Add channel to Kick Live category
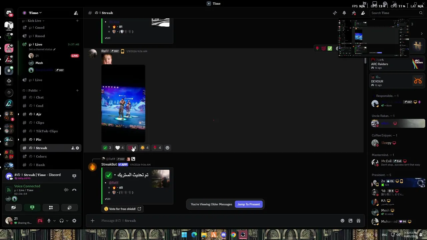Image resolution: width=427 pixels, height=240 pixels. [77, 21]
